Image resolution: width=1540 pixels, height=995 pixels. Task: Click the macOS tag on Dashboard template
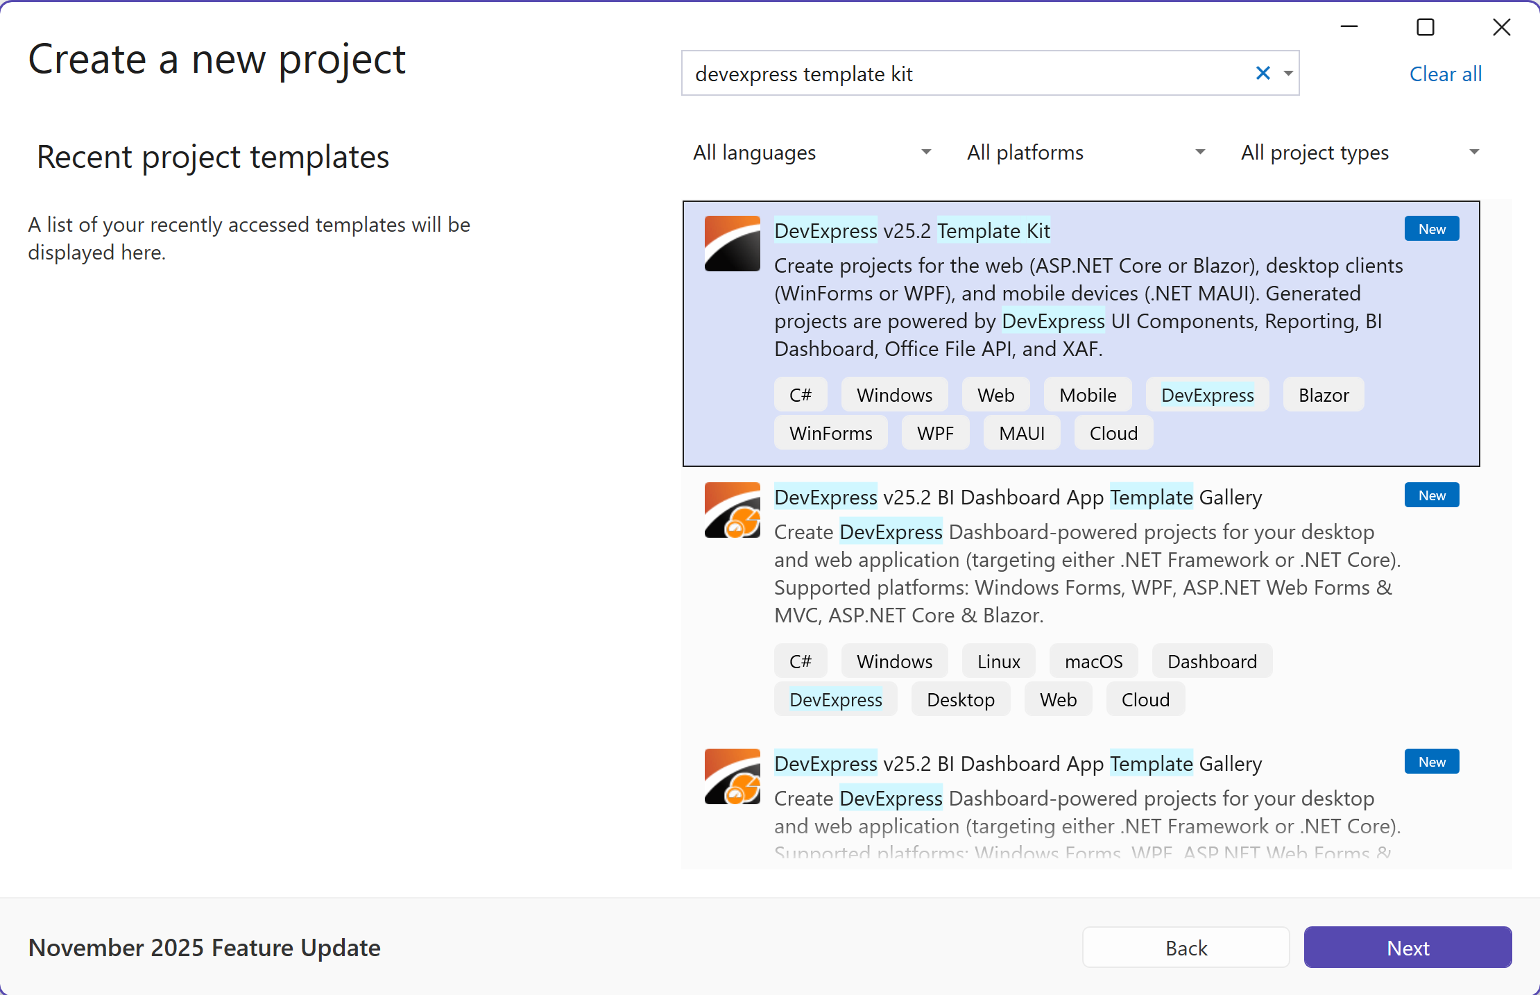coord(1093,661)
